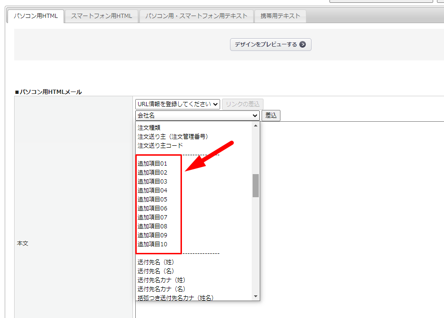Image resolution: width=444 pixels, height=318 pixels.
Task: Click the dropdown list scrollbar thumb
Action: click(x=255, y=185)
